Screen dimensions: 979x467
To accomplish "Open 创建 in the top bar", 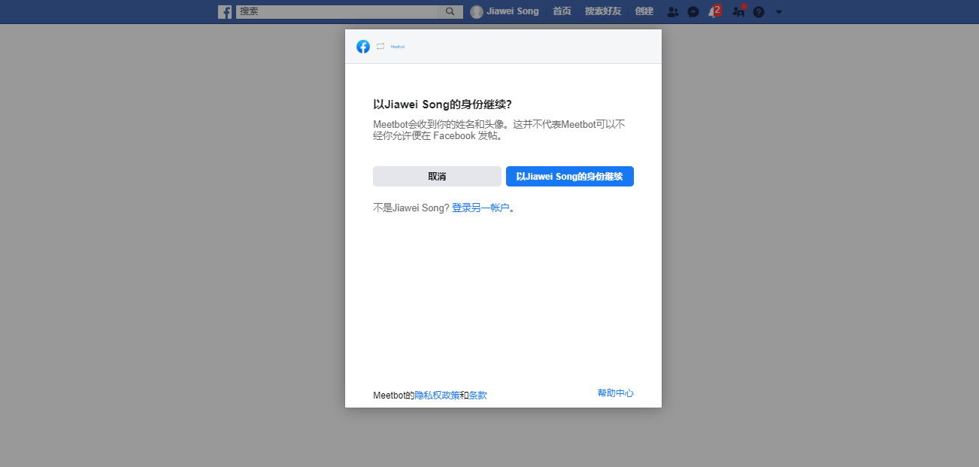I will (644, 11).
